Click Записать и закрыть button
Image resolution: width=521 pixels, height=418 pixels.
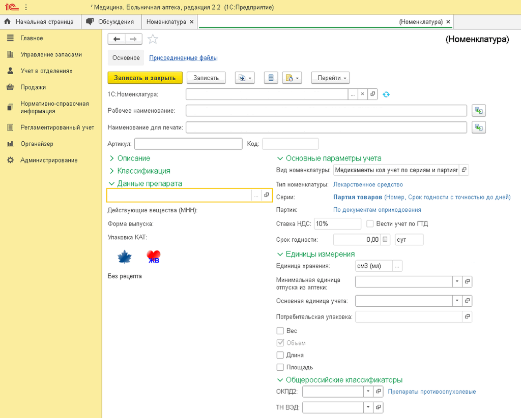pyautogui.click(x=145, y=78)
